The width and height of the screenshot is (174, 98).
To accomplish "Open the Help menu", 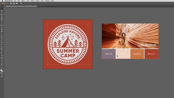I will point(52,1).
